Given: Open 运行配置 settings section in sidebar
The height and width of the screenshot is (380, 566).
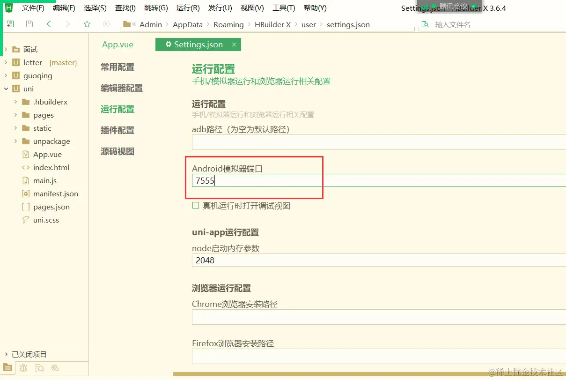Looking at the screenshot, I should point(118,109).
